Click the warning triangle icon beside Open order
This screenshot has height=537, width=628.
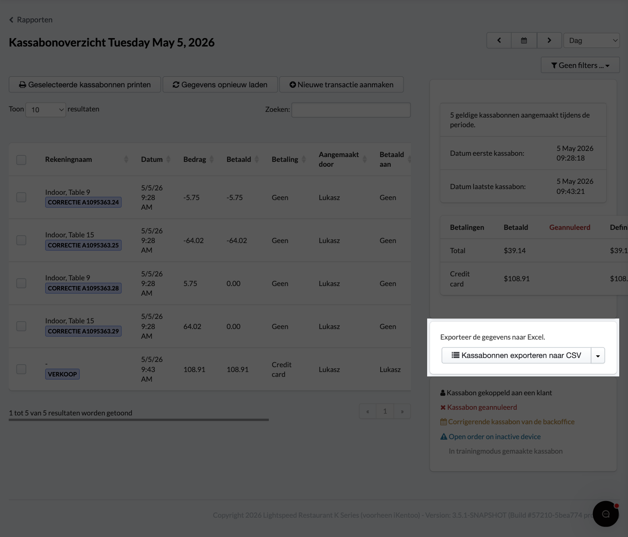click(x=444, y=437)
